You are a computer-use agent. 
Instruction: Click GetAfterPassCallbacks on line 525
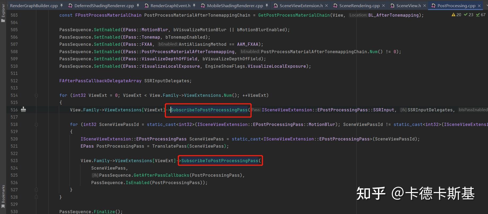click(x=161, y=175)
